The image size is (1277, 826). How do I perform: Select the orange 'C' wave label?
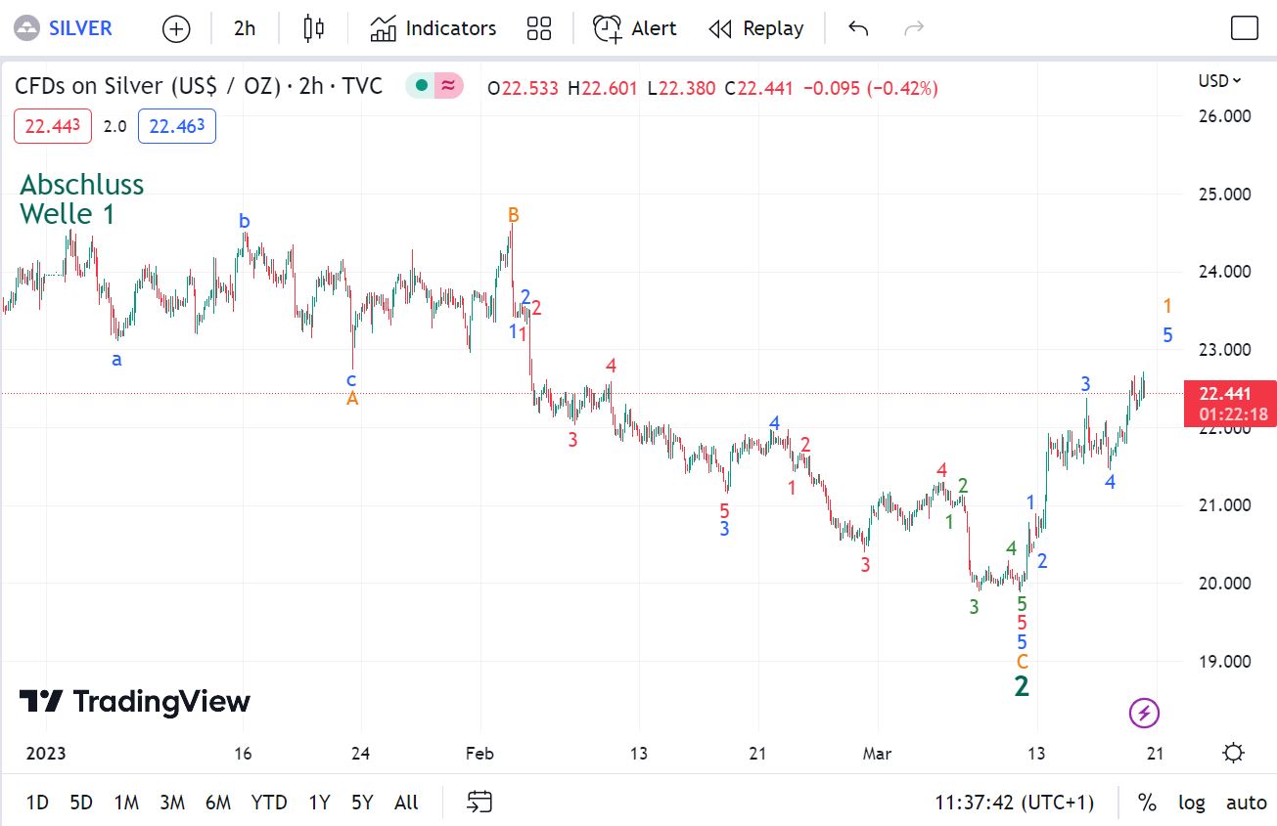click(1022, 662)
